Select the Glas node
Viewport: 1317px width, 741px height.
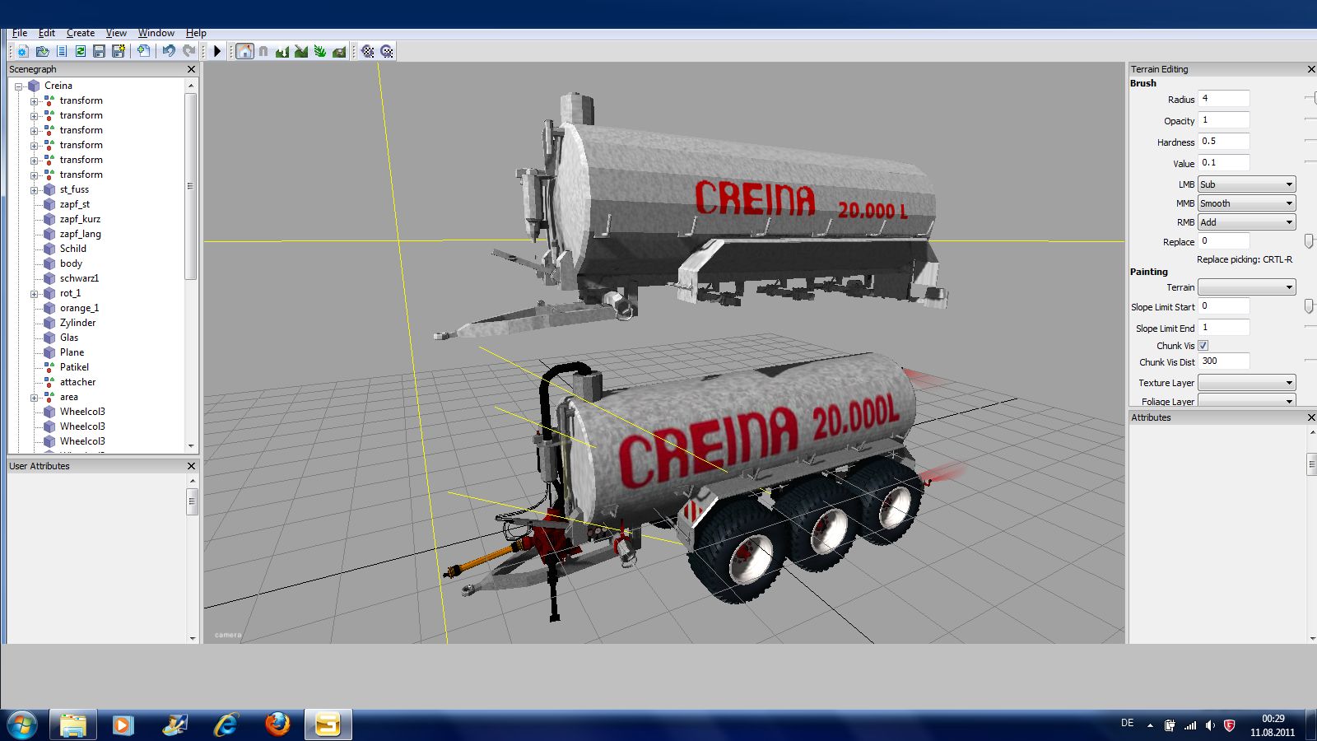(x=69, y=338)
